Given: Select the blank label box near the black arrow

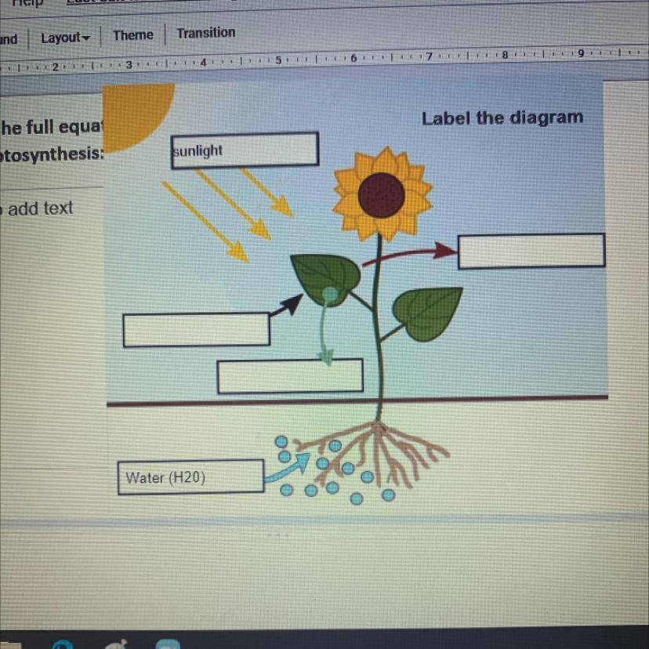Looking at the screenshot, I should (196, 328).
